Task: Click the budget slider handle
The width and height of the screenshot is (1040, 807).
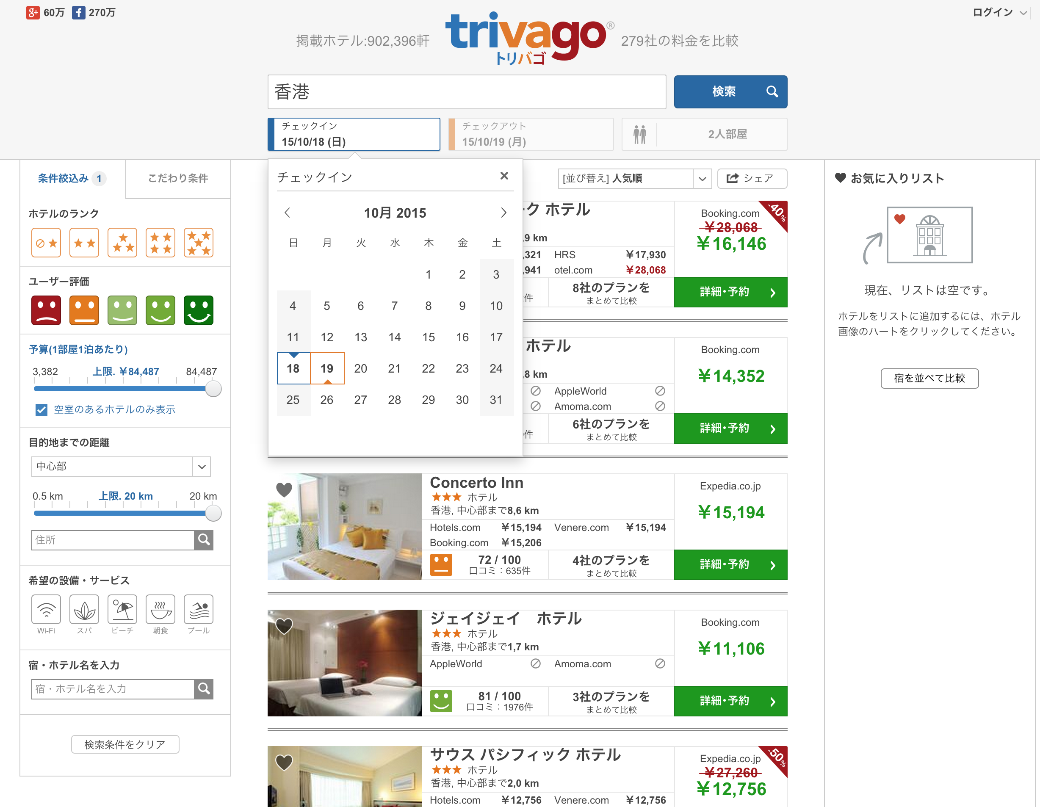Action: (x=213, y=389)
